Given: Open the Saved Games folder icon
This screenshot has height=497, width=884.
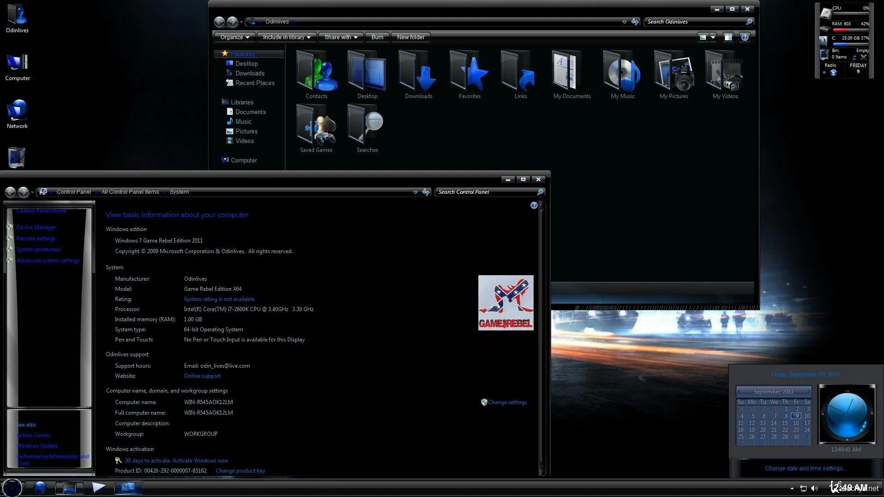Looking at the screenshot, I should (x=316, y=126).
